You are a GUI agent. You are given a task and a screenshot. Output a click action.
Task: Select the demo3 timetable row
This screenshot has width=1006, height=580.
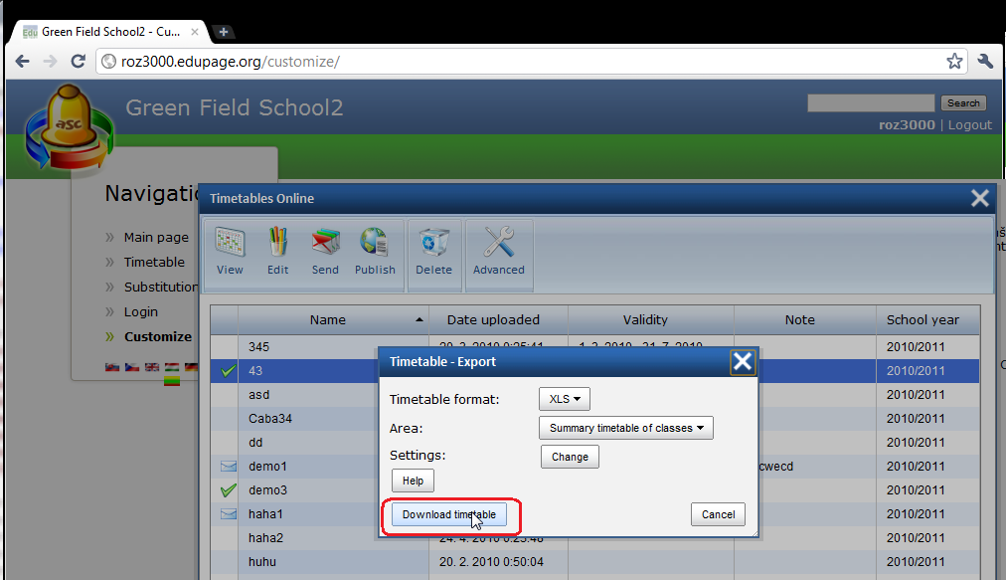click(268, 489)
